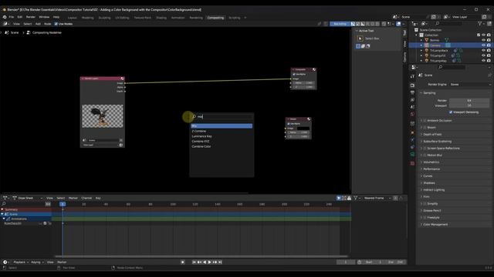
Task: Enable the Ambient Occlusion checkbox
Action: tap(425, 121)
